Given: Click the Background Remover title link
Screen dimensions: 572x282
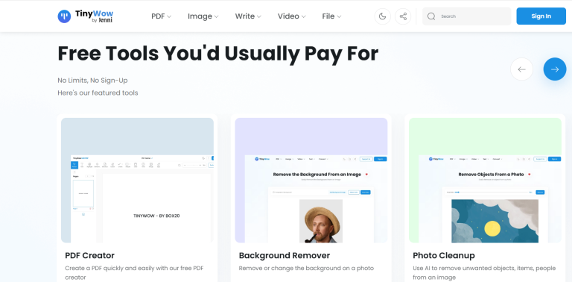Looking at the screenshot, I should (285, 255).
